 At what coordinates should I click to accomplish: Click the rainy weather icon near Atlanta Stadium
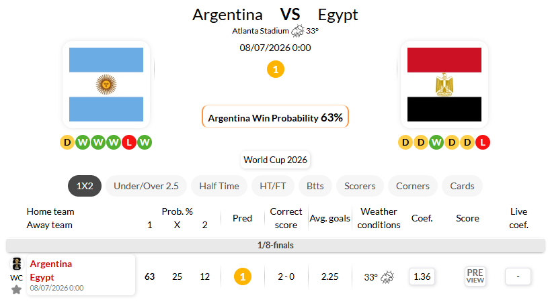(x=298, y=31)
